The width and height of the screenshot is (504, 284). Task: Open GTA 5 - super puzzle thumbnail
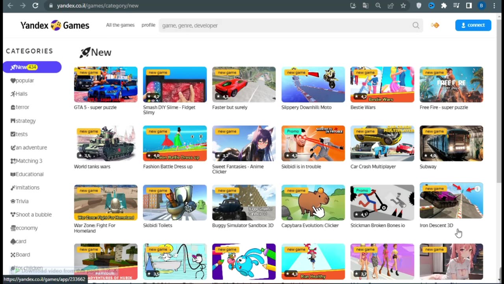point(106,84)
